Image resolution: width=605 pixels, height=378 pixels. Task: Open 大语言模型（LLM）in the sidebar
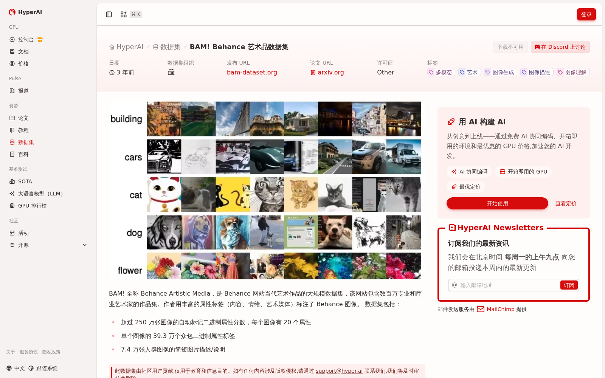(x=48, y=194)
